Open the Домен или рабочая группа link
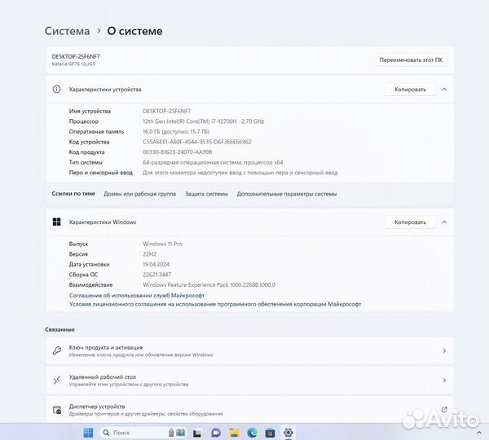 (x=139, y=194)
